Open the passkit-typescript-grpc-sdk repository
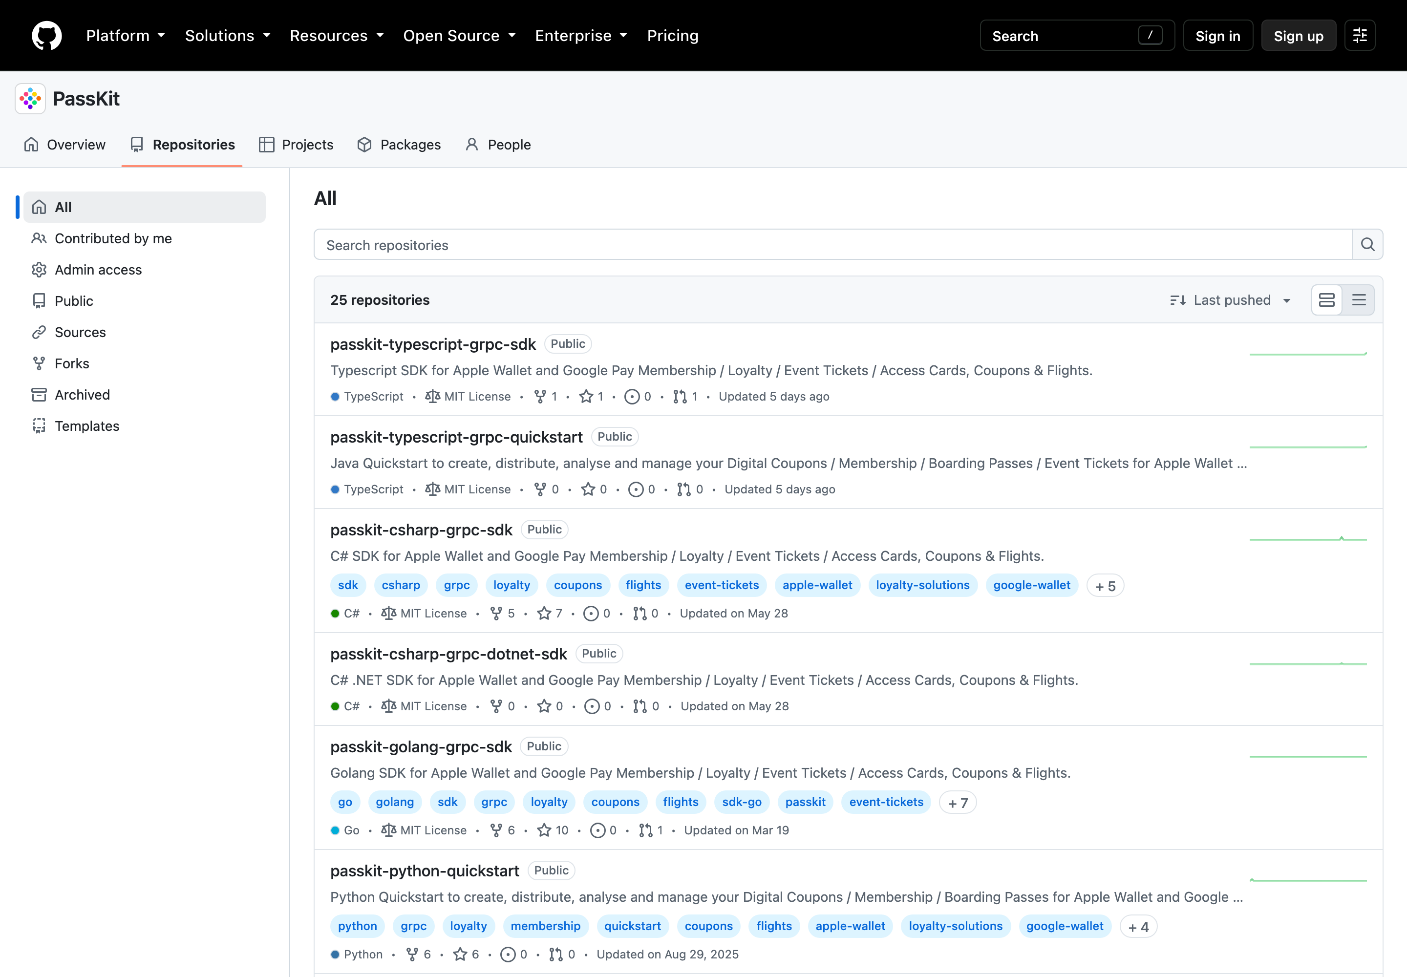The image size is (1407, 977). tap(433, 344)
